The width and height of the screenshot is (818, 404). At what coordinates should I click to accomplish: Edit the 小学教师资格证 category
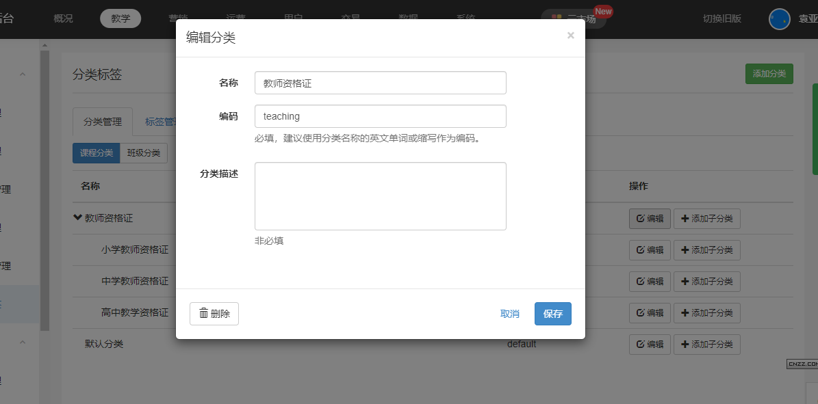coord(650,250)
